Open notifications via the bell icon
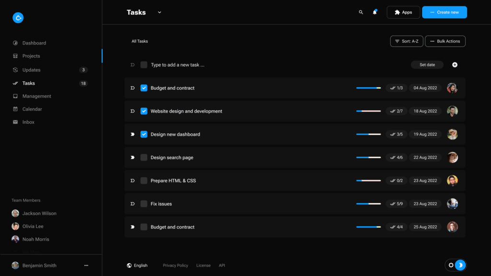Screen dimensions: 491x276 tap(374, 12)
